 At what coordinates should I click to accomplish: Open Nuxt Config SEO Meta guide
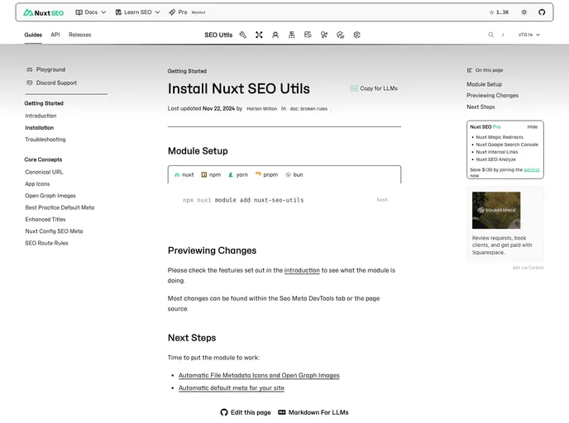click(54, 231)
